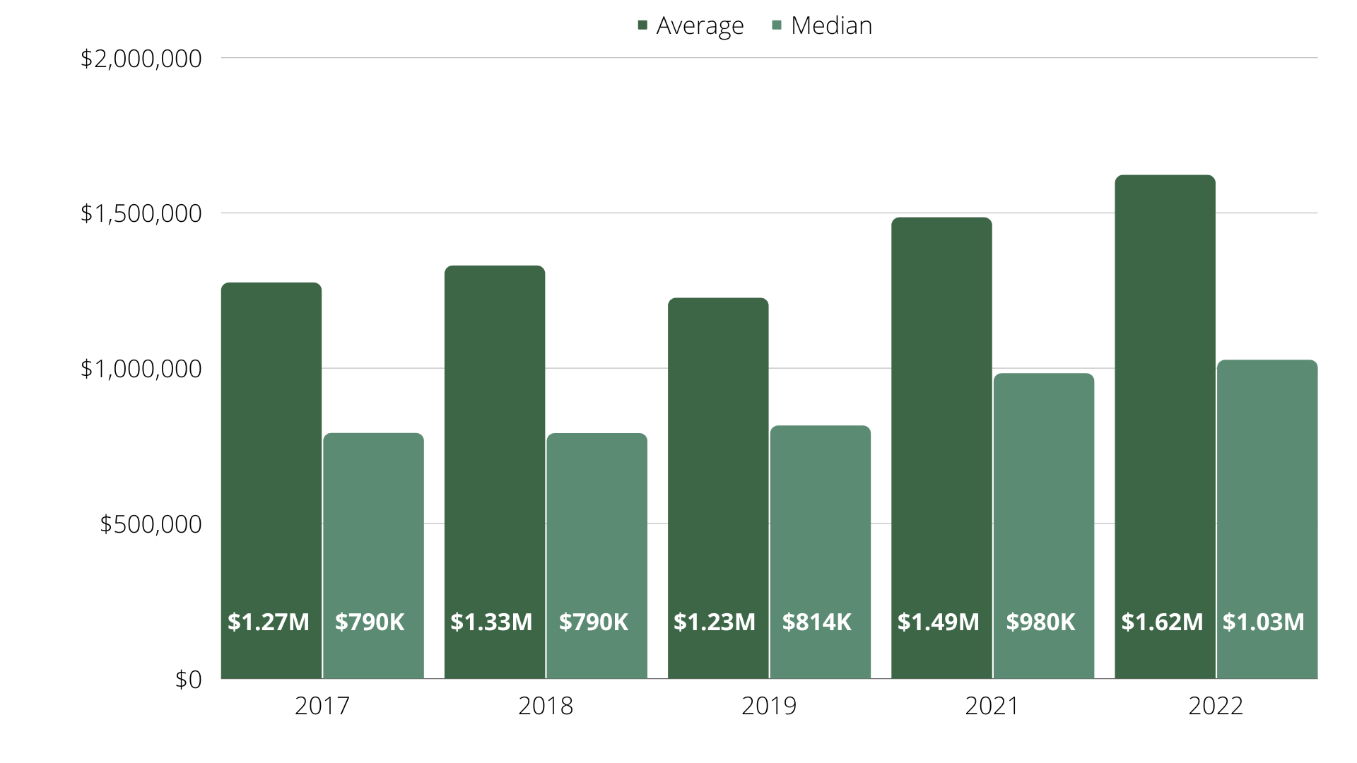Screen dimensions: 1357x763
Task: Click the $1.03M Median data label
Action: coord(1264,622)
